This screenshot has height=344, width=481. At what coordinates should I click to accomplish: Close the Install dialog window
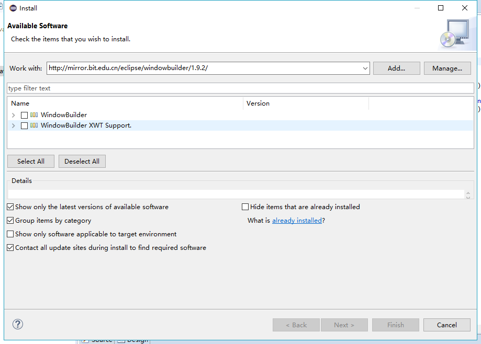[465, 8]
